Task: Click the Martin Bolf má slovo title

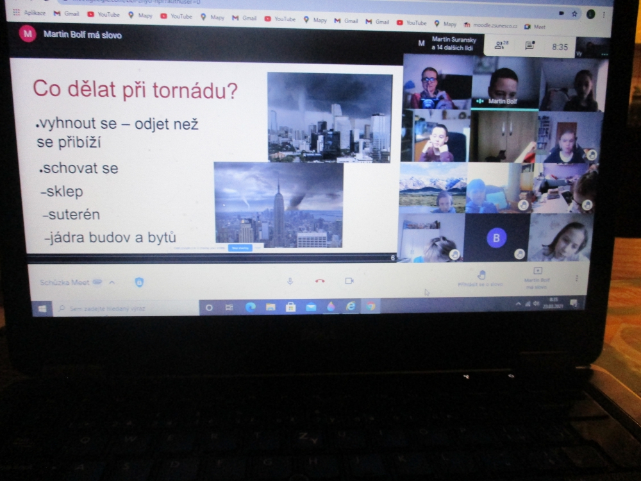Action: coord(83,35)
